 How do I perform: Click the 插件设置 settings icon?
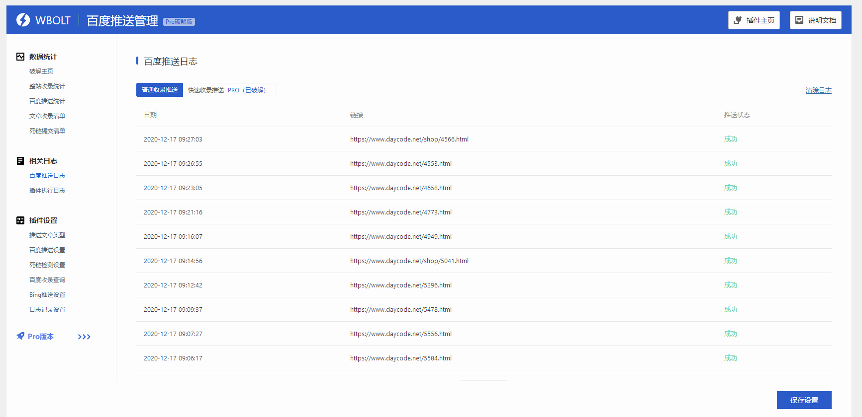coord(20,220)
